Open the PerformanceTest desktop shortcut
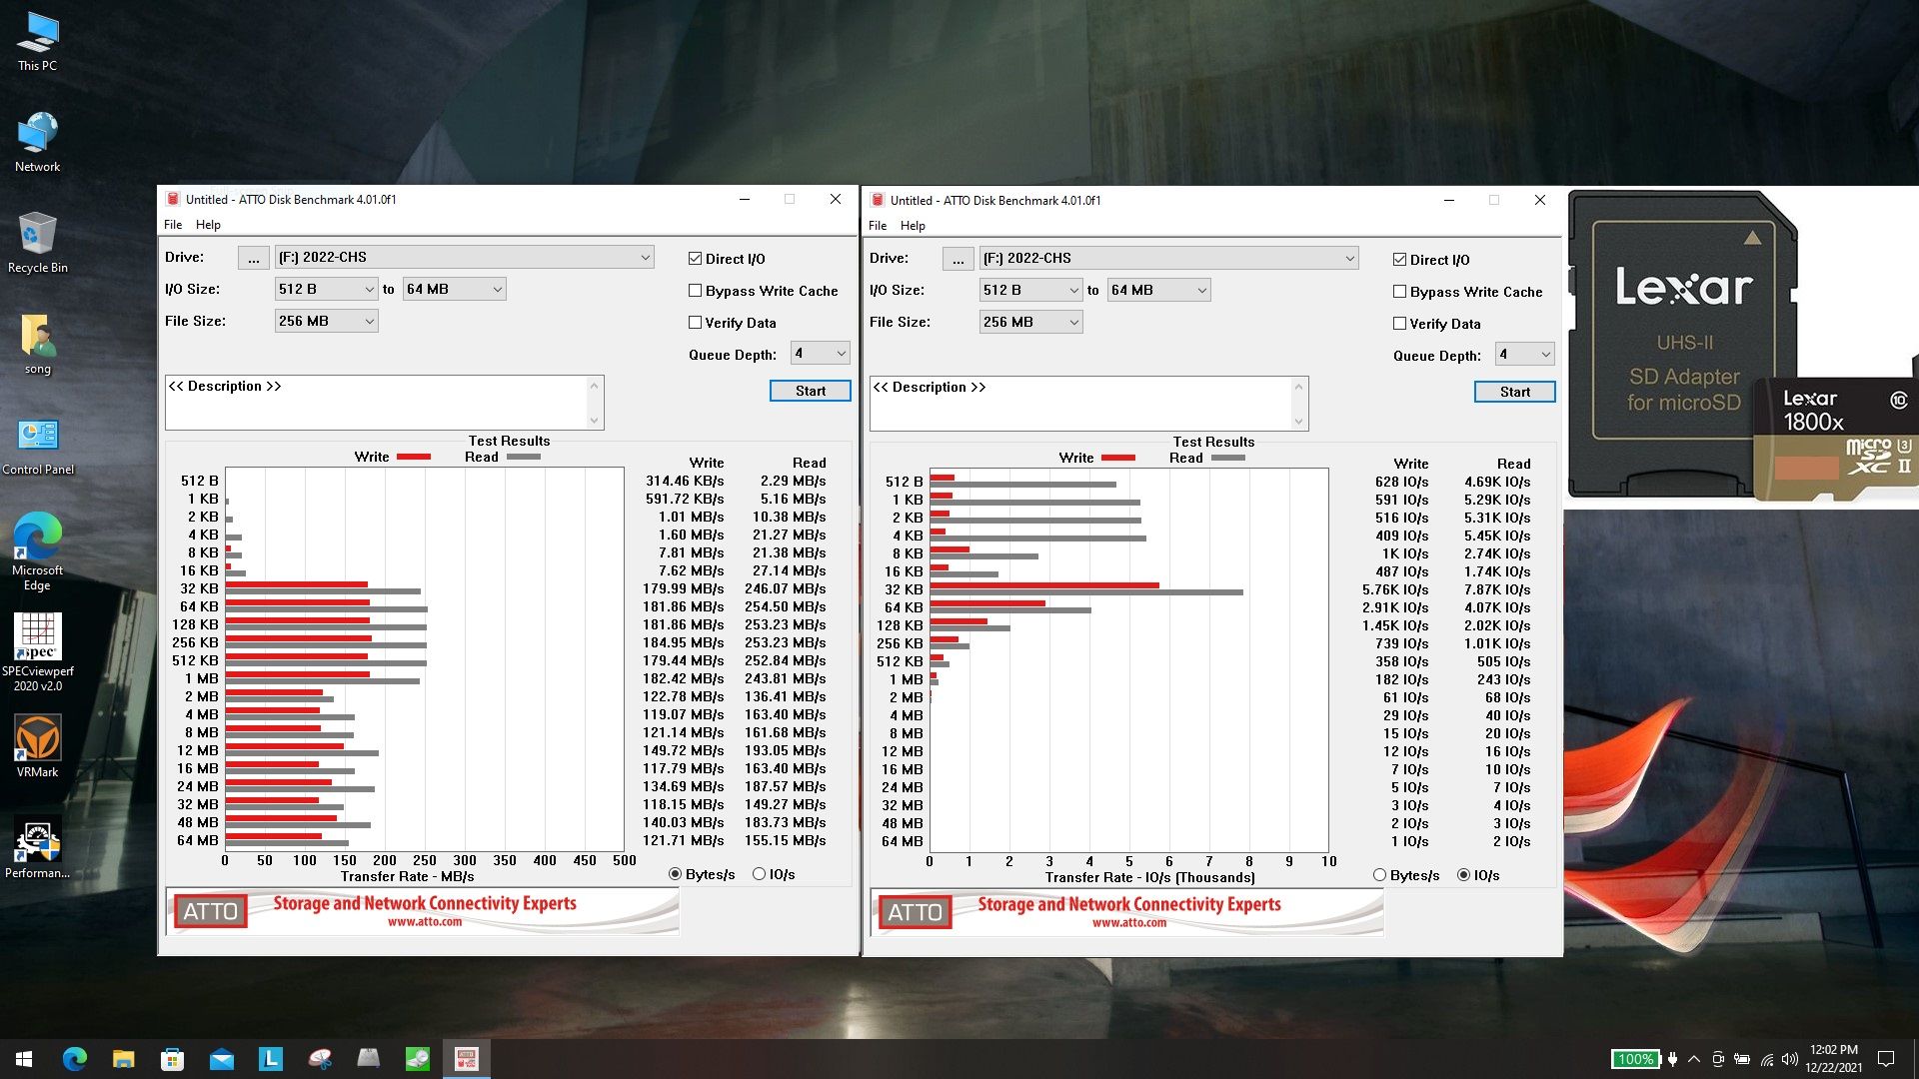 click(x=38, y=849)
